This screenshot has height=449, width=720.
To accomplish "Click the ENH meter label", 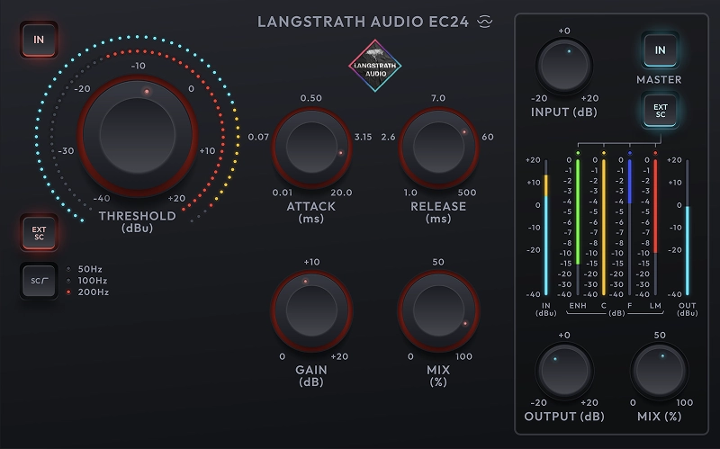I will tap(578, 306).
